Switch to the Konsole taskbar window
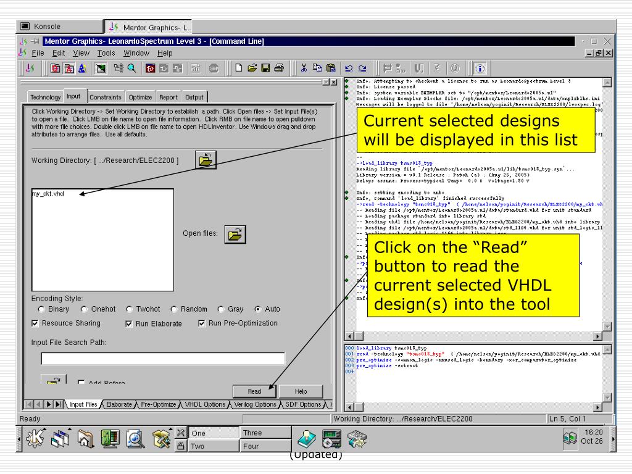The height and width of the screenshot is (474, 632). tap(60, 27)
